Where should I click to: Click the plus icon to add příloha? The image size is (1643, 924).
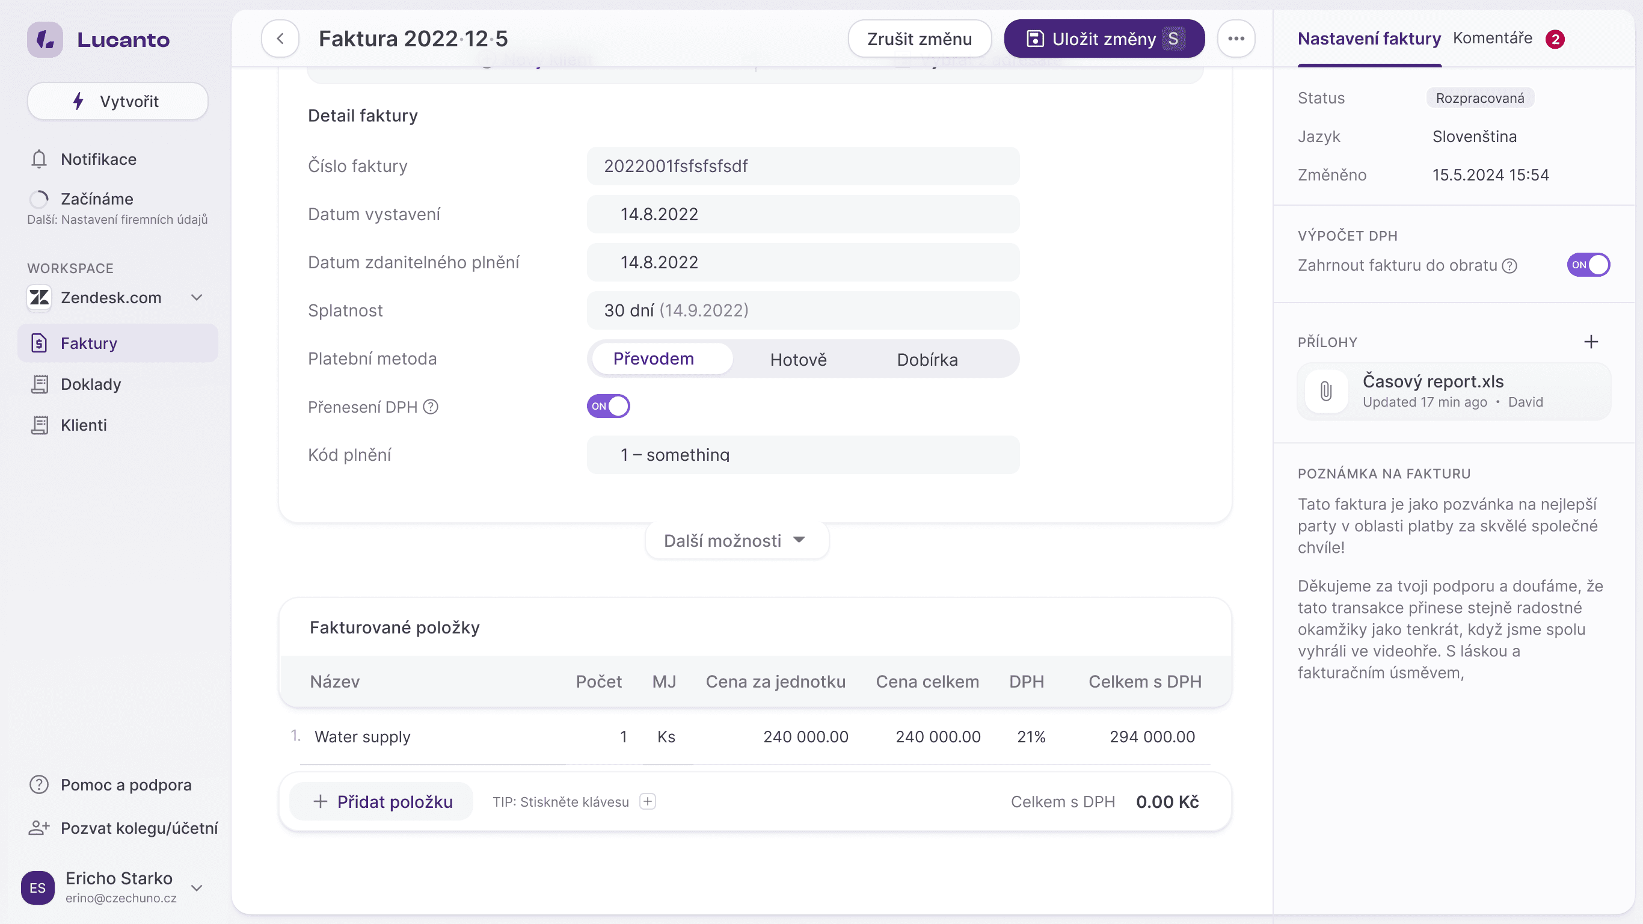click(x=1591, y=342)
